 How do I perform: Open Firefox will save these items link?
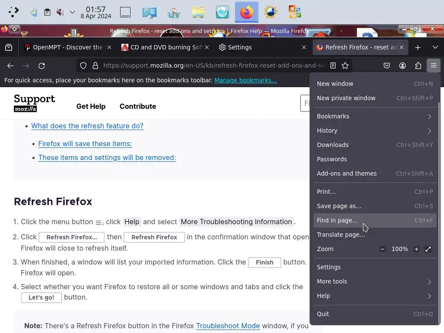85,144
